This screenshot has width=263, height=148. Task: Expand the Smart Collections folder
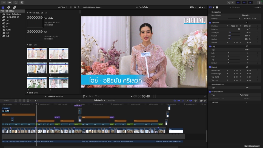pos(2,14)
